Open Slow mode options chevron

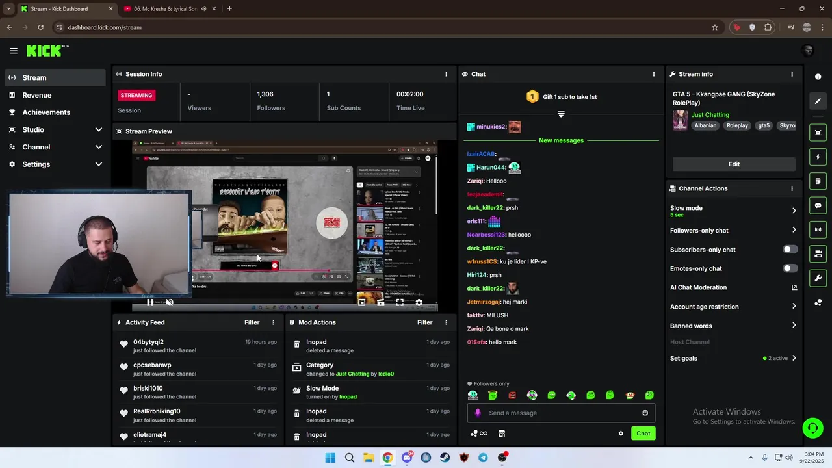794,211
